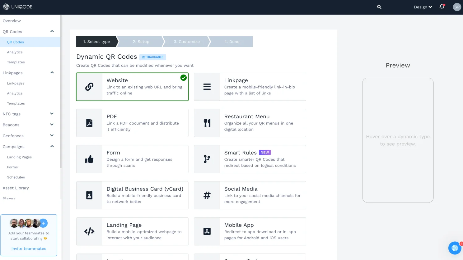Collapse the QR Codes sidebar section

[52, 31]
